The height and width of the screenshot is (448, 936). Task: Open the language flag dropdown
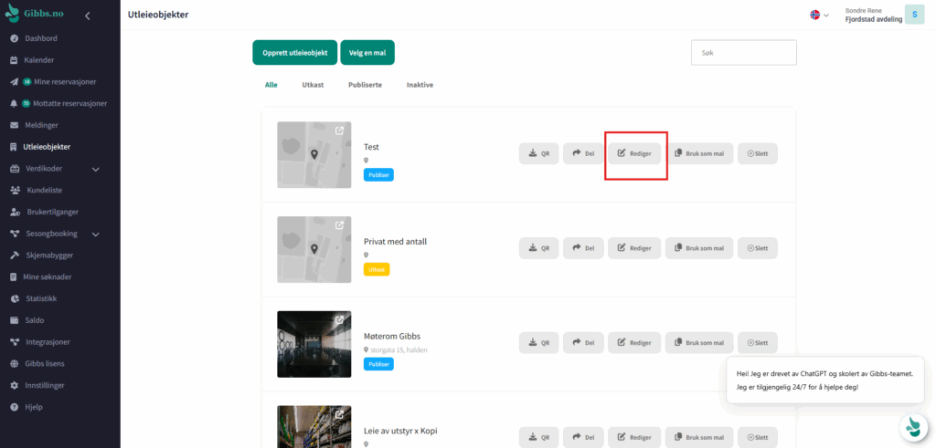pyautogui.click(x=819, y=15)
